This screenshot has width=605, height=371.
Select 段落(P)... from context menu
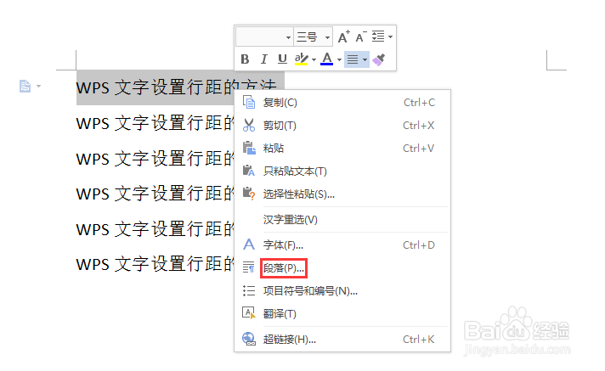coord(284,268)
